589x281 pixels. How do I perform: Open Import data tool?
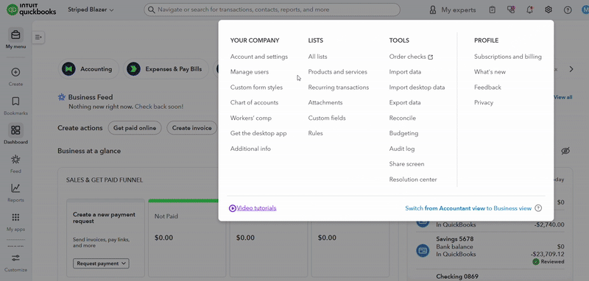(405, 71)
